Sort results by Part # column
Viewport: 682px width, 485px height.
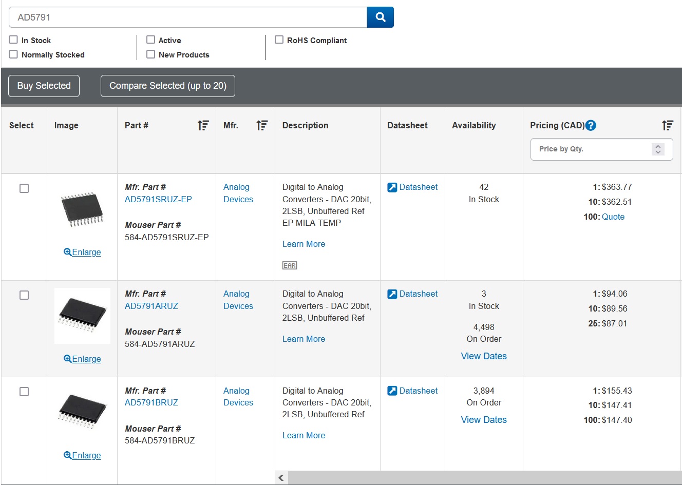click(203, 125)
